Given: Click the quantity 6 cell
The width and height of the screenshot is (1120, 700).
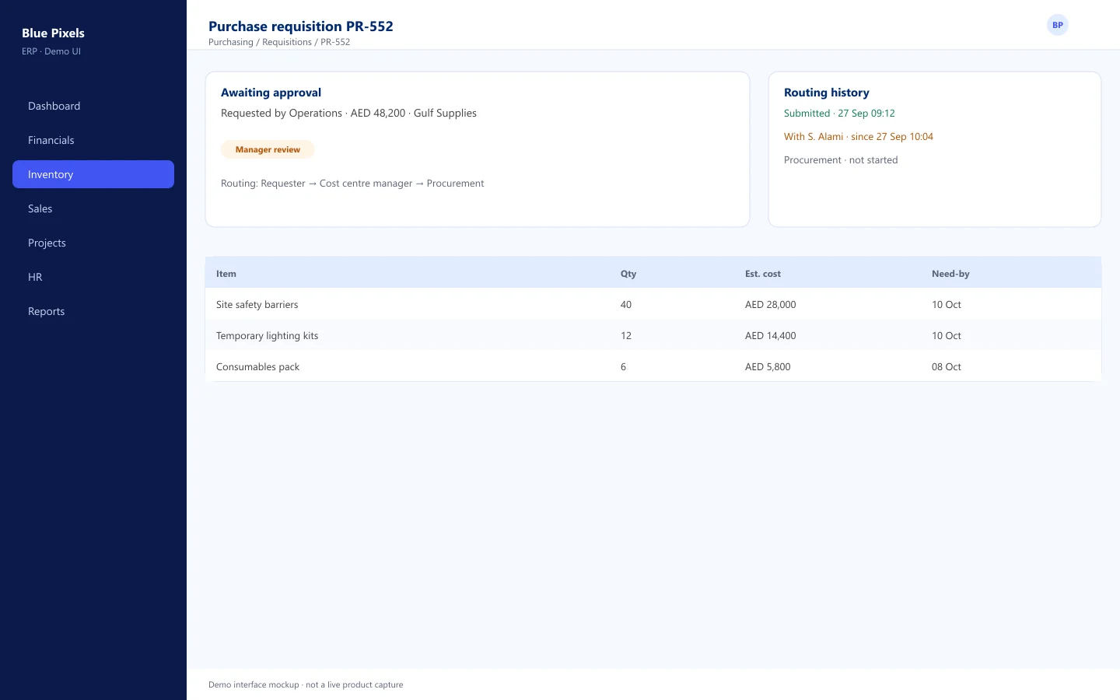Looking at the screenshot, I should pyautogui.click(x=623, y=366).
